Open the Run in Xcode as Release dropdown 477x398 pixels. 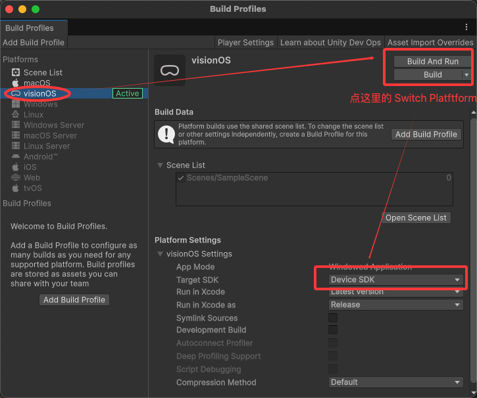[x=396, y=305]
